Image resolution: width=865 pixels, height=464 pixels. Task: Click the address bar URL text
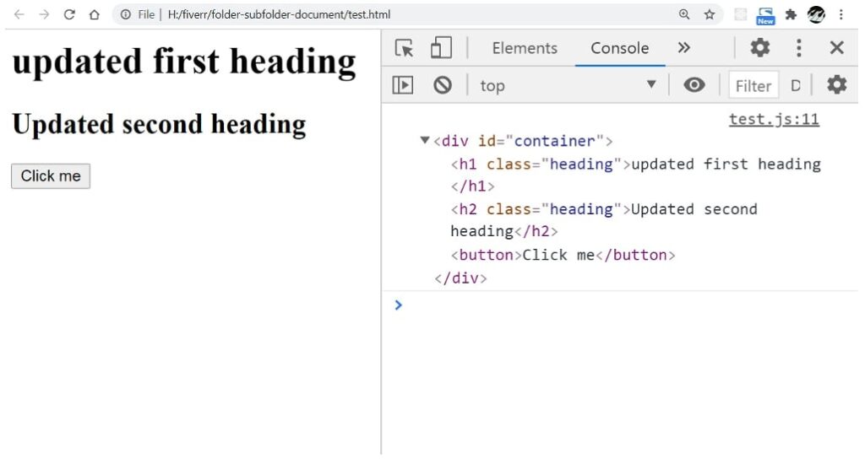[279, 14]
